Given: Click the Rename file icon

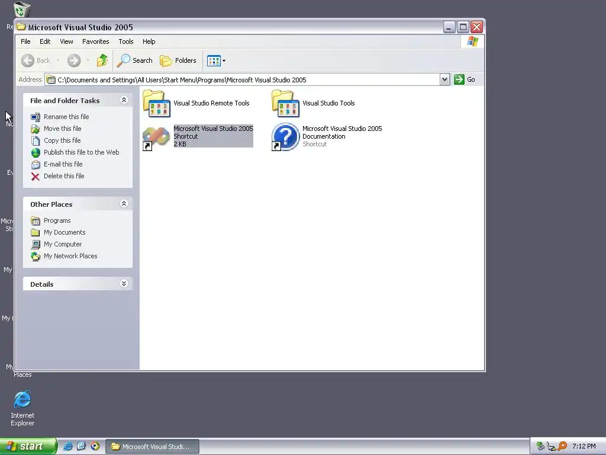Looking at the screenshot, I should point(36,117).
